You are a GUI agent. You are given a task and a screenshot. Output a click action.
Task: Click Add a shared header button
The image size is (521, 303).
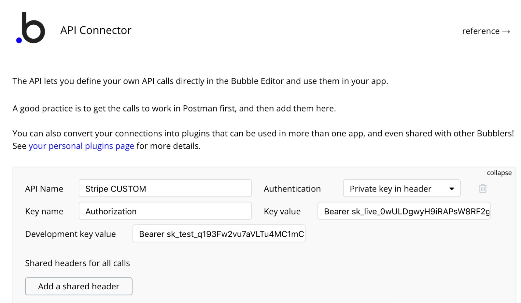point(79,286)
